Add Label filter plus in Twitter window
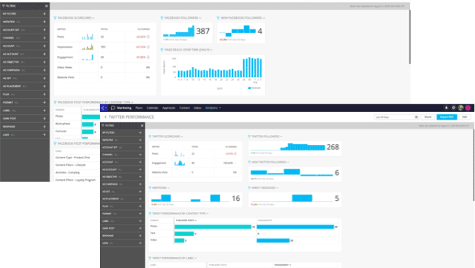475x268 pixels. [x=140, y=221]
